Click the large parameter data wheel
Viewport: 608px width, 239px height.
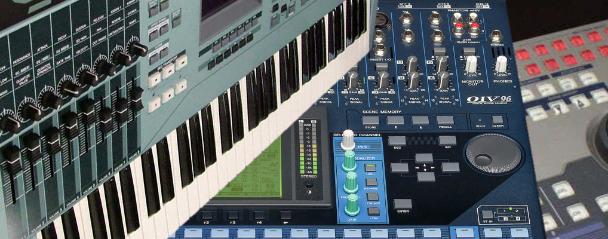pos(493,154)
